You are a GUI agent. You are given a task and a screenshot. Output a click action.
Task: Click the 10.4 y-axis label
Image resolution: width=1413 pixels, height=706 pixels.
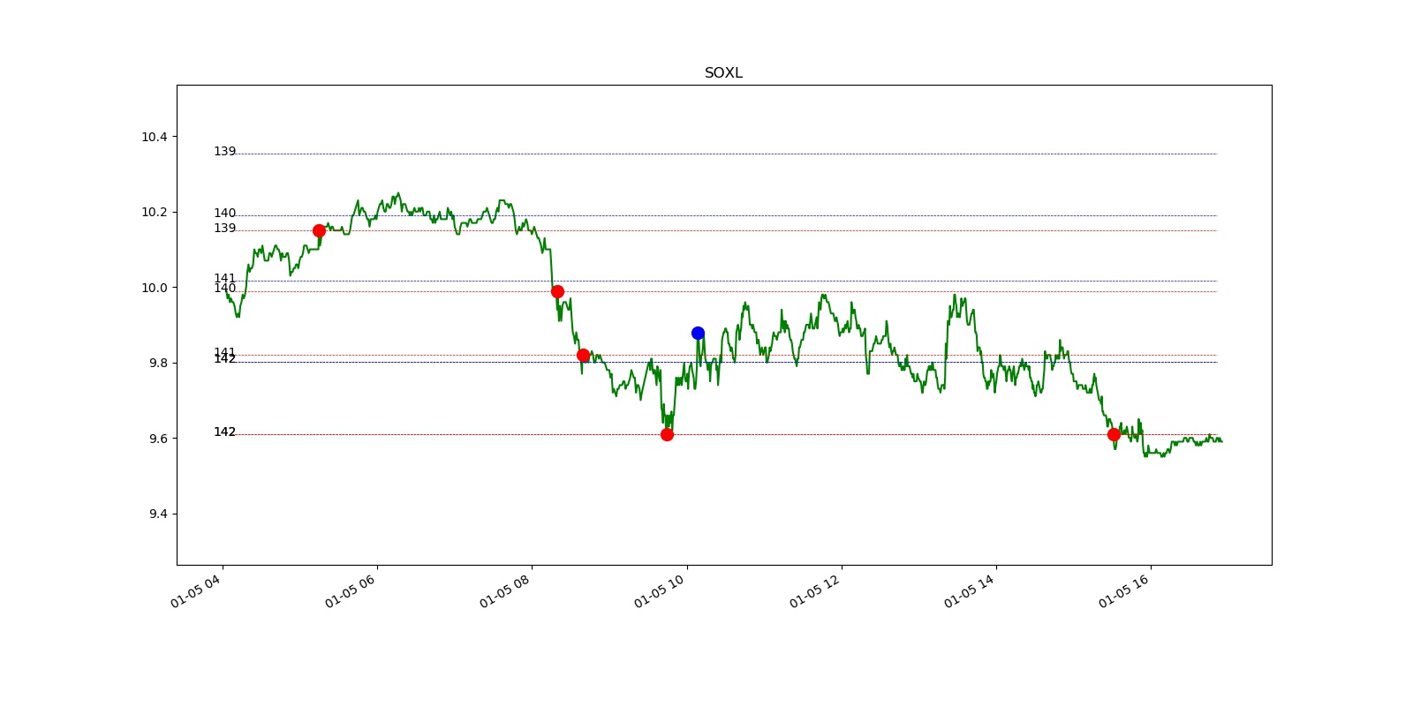point(154,137)
